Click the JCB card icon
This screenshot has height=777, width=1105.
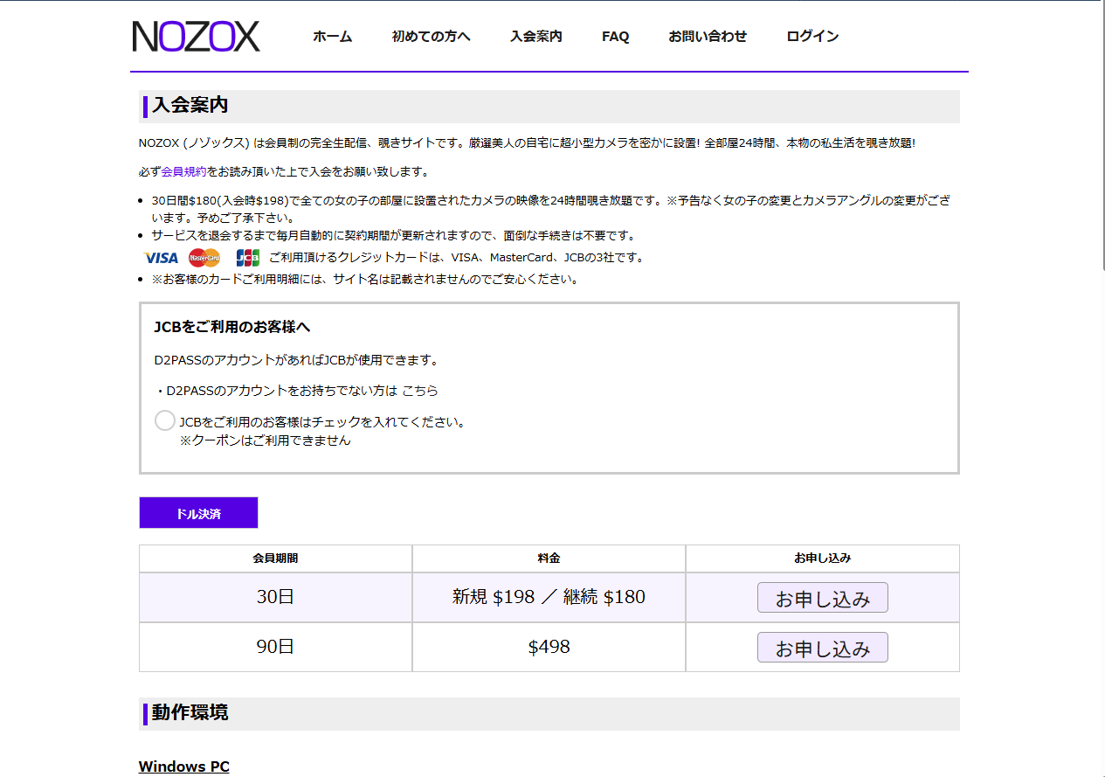(x=248, y=258)
